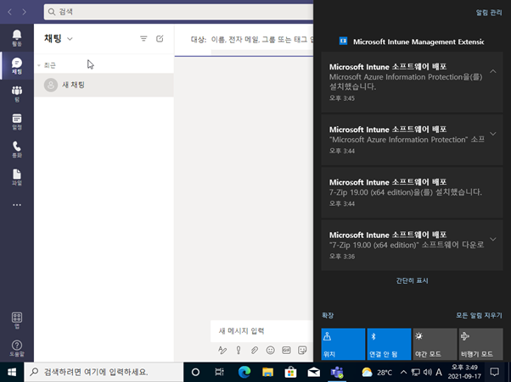Screen dimensions: 511x382
Task: Open Teams (팀) section in sidebar
Action: tap(17, 94)
